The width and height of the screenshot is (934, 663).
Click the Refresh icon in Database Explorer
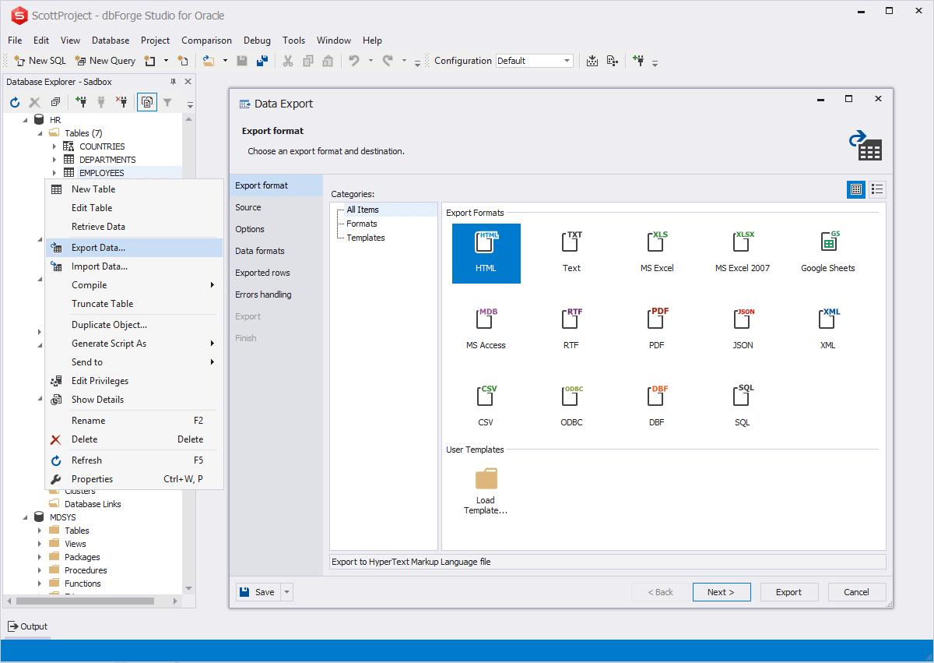(x=15, y=102)
